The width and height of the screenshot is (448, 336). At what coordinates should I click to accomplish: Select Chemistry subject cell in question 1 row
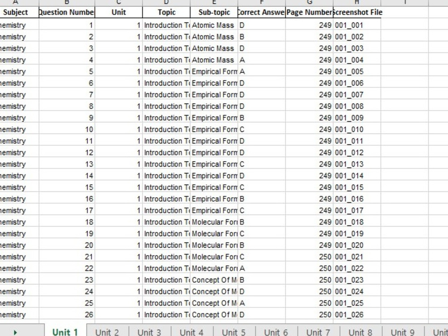19,25
